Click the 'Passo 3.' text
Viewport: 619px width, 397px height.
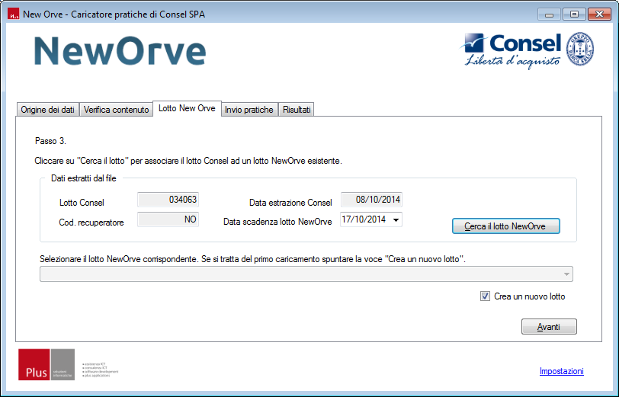pos(50,141)
